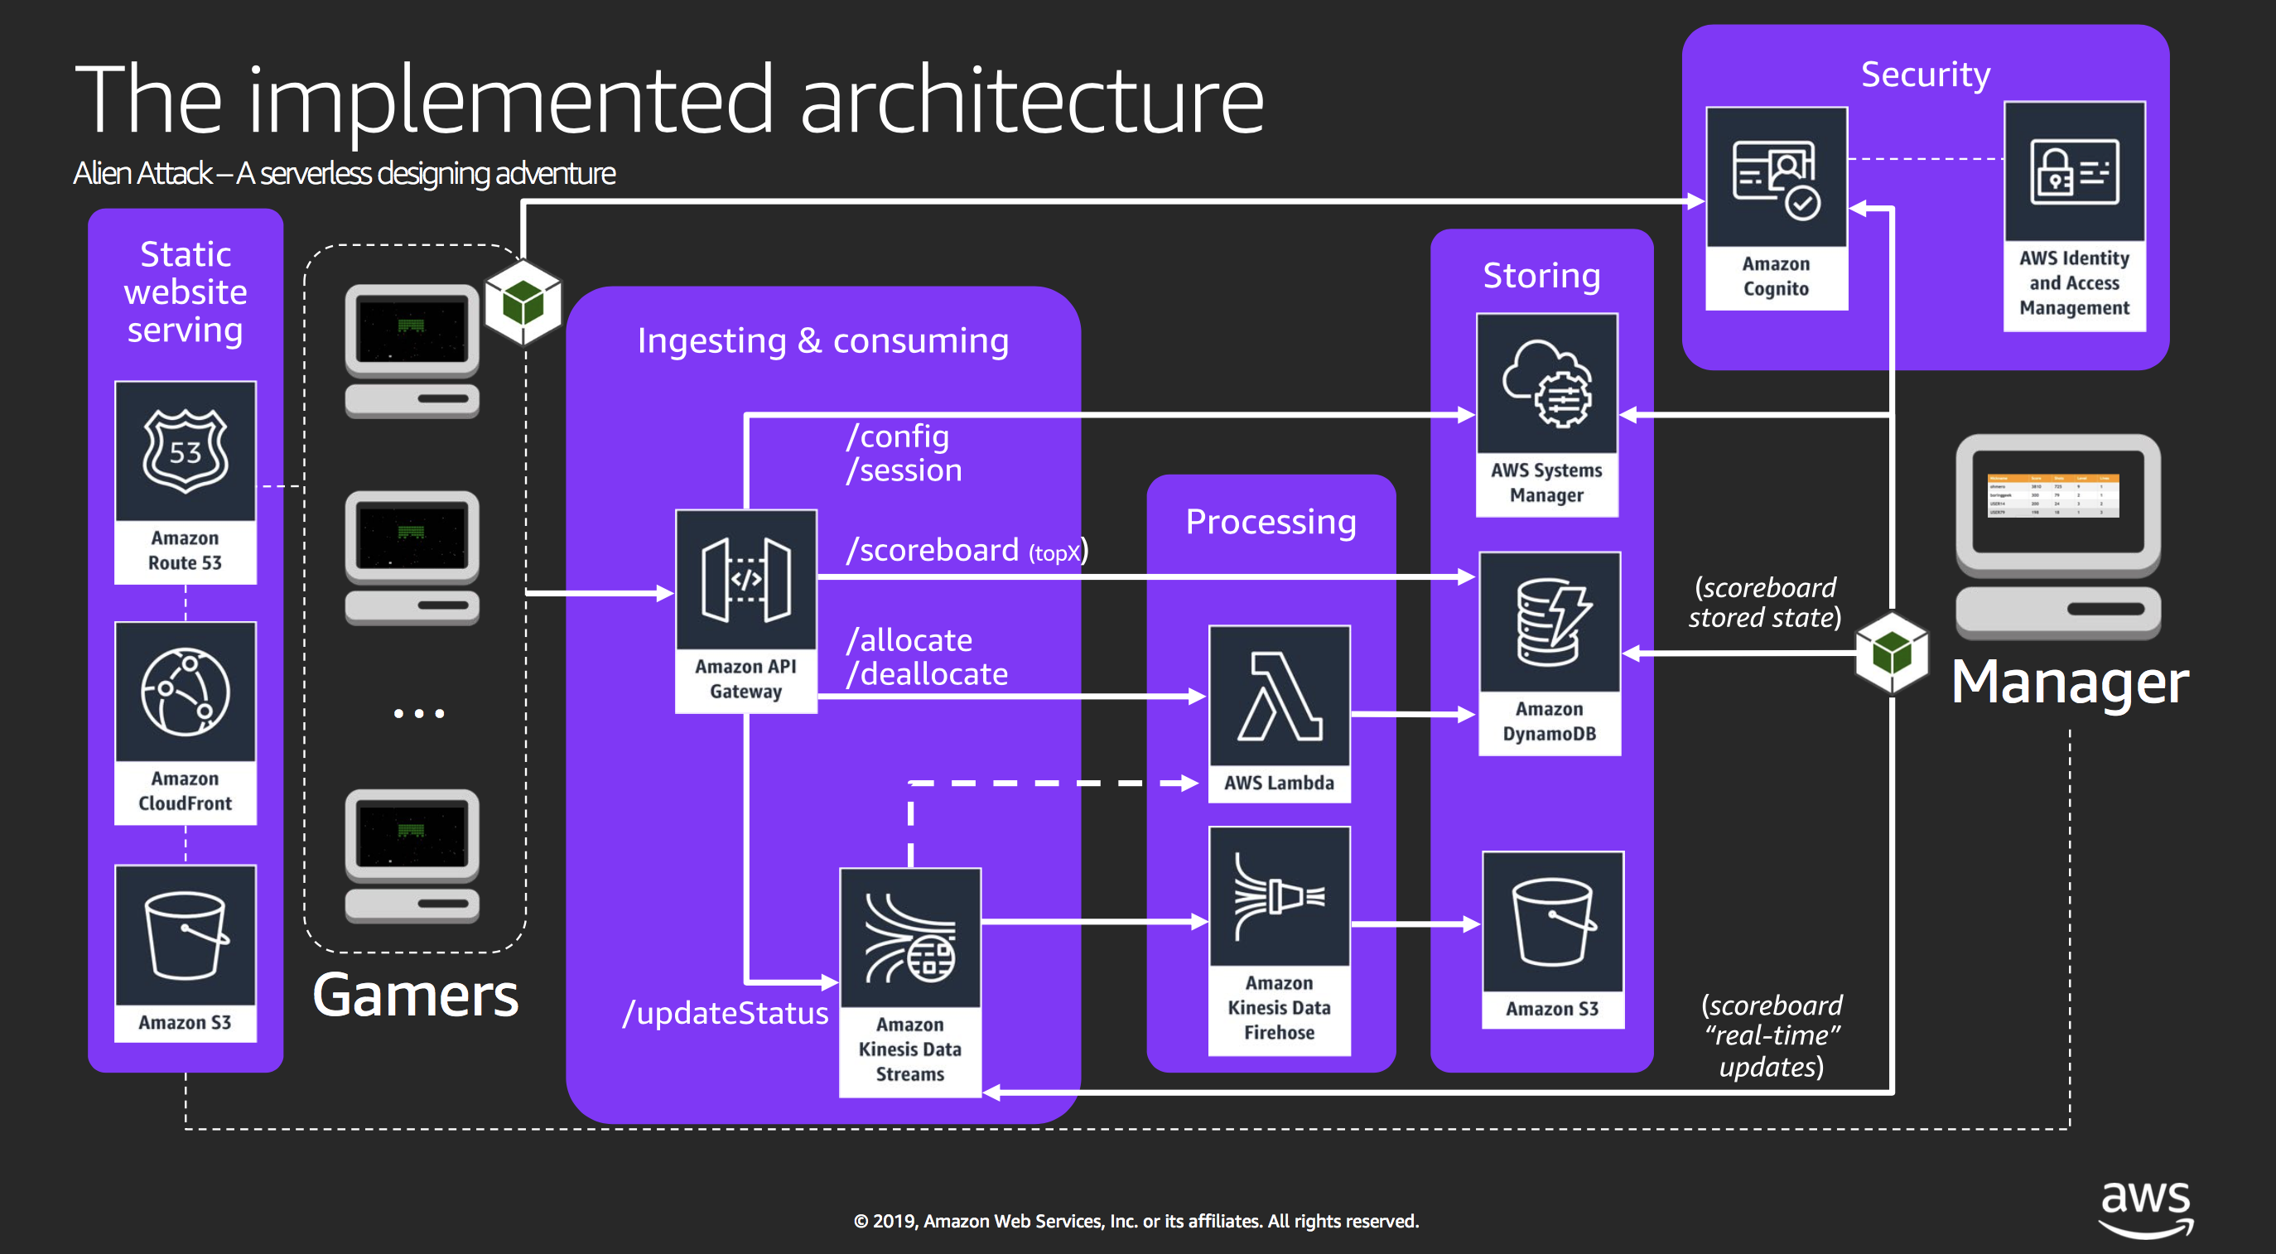Select the AWS Lambda icon
This screenshot has width=2276, height=1254.
(x=1279, y=697)
